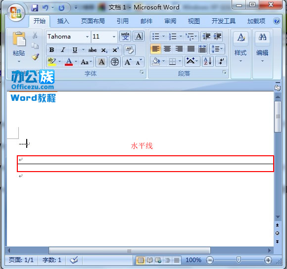Image resolution: width=287 pixels, height=269 pixels.
Task: Click the Format Painter brush icon
Action: point(35,57)
